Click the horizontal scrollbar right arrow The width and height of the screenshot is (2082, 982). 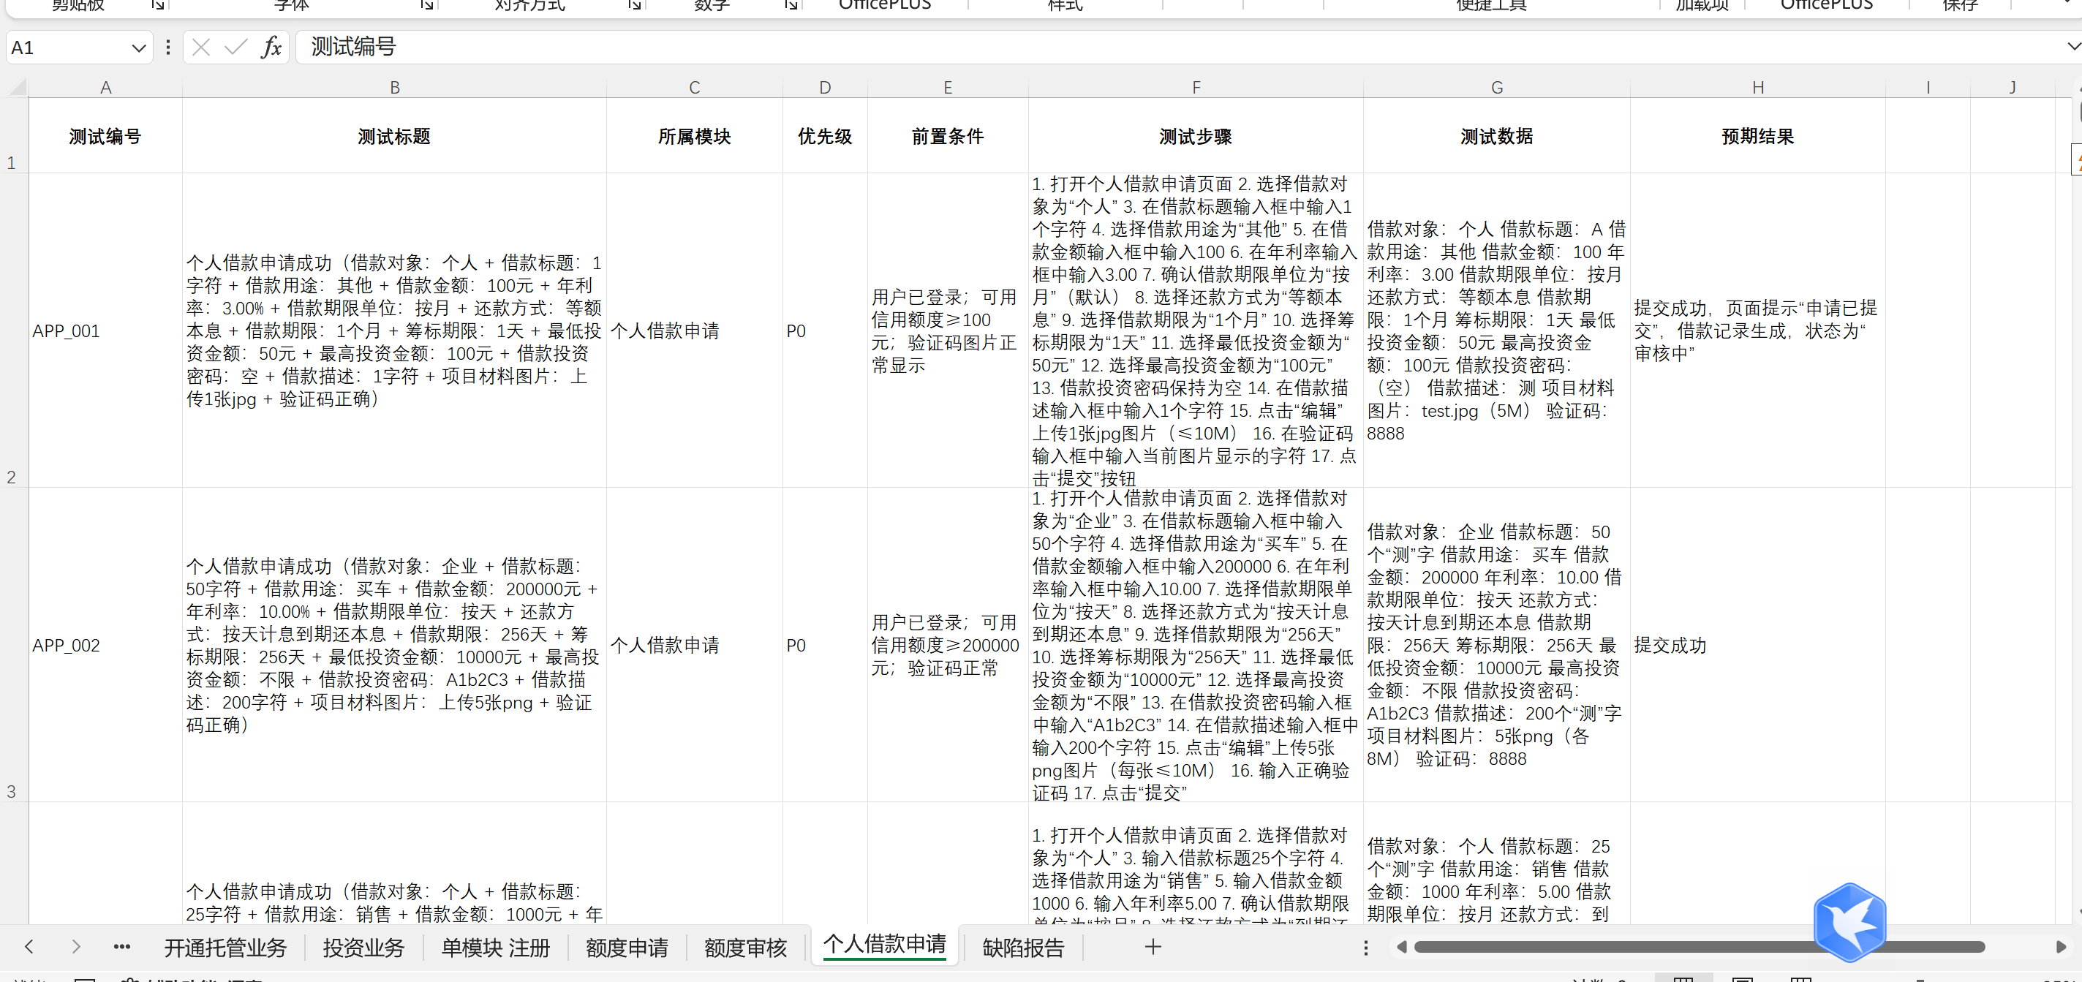pos(2060,946)
